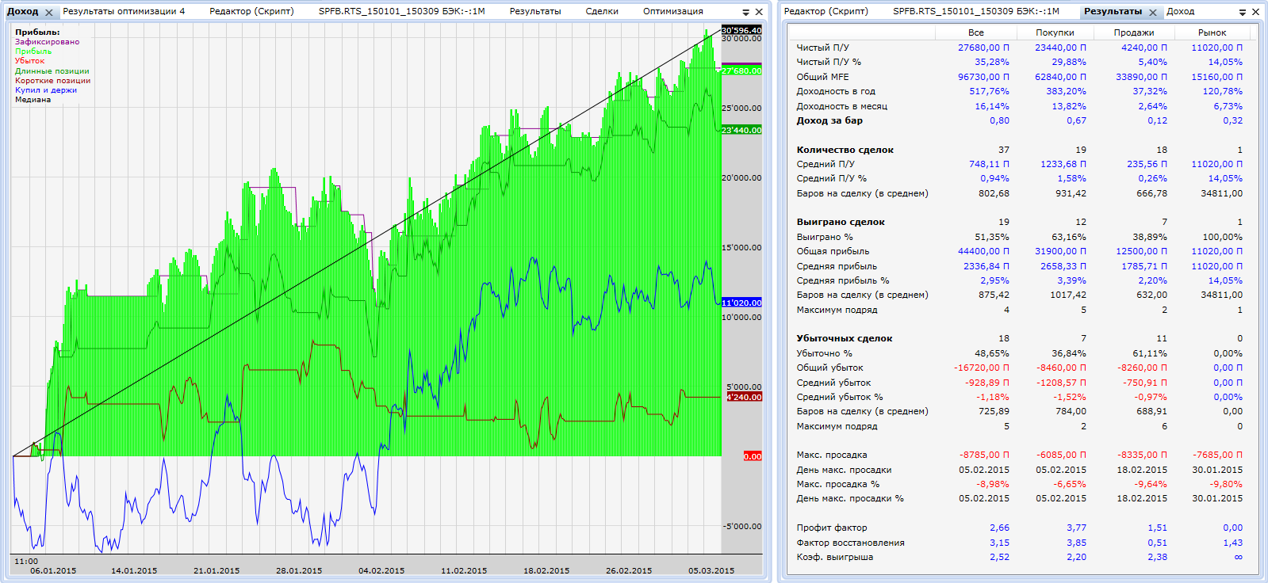Close the right results panel
Screen dimensions: 1268x583
point(1255,12)
